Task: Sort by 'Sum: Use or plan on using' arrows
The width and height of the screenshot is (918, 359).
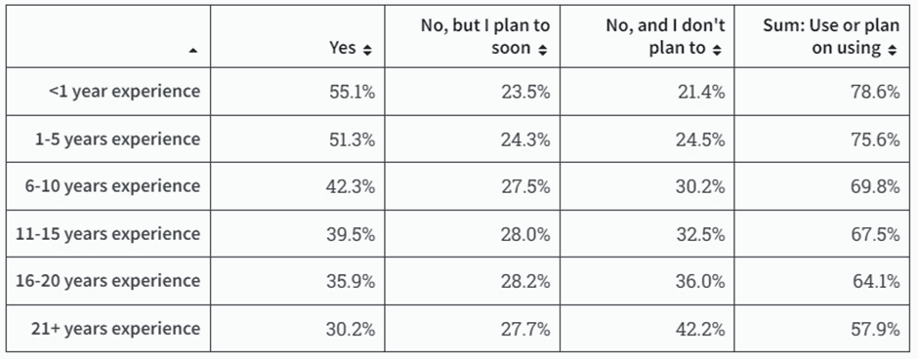Action: point(892,51)
